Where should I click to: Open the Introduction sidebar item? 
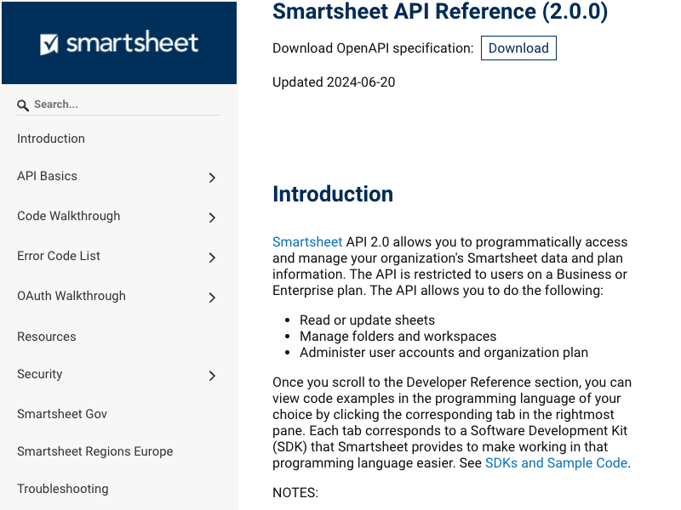pos(51,139)
